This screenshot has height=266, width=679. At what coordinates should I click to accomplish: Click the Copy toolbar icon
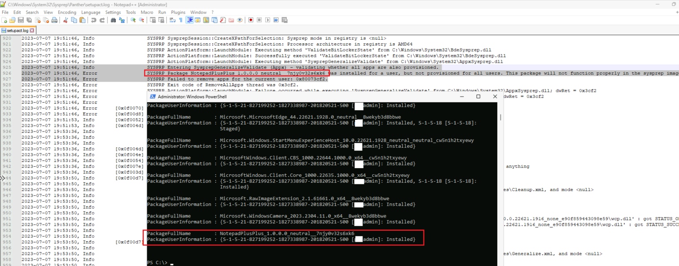click(x=74, y=20)
